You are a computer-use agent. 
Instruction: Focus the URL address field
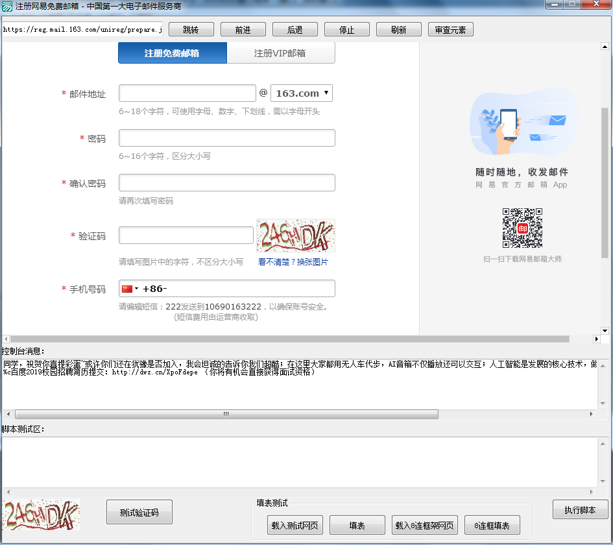[x=82, y=29]
